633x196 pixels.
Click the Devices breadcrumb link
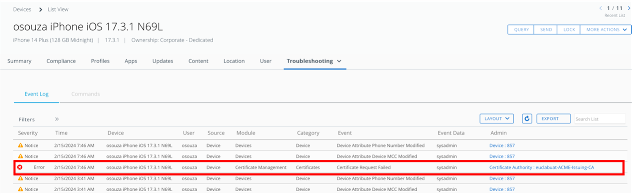[22, 9]
